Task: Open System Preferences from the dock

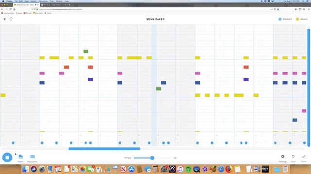Action: [164, 169]
